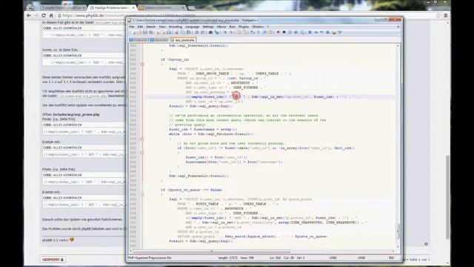Collapse the fold at if ($posts_on_queue block
Screen dimensions: 474x267
tap(142, 194)
